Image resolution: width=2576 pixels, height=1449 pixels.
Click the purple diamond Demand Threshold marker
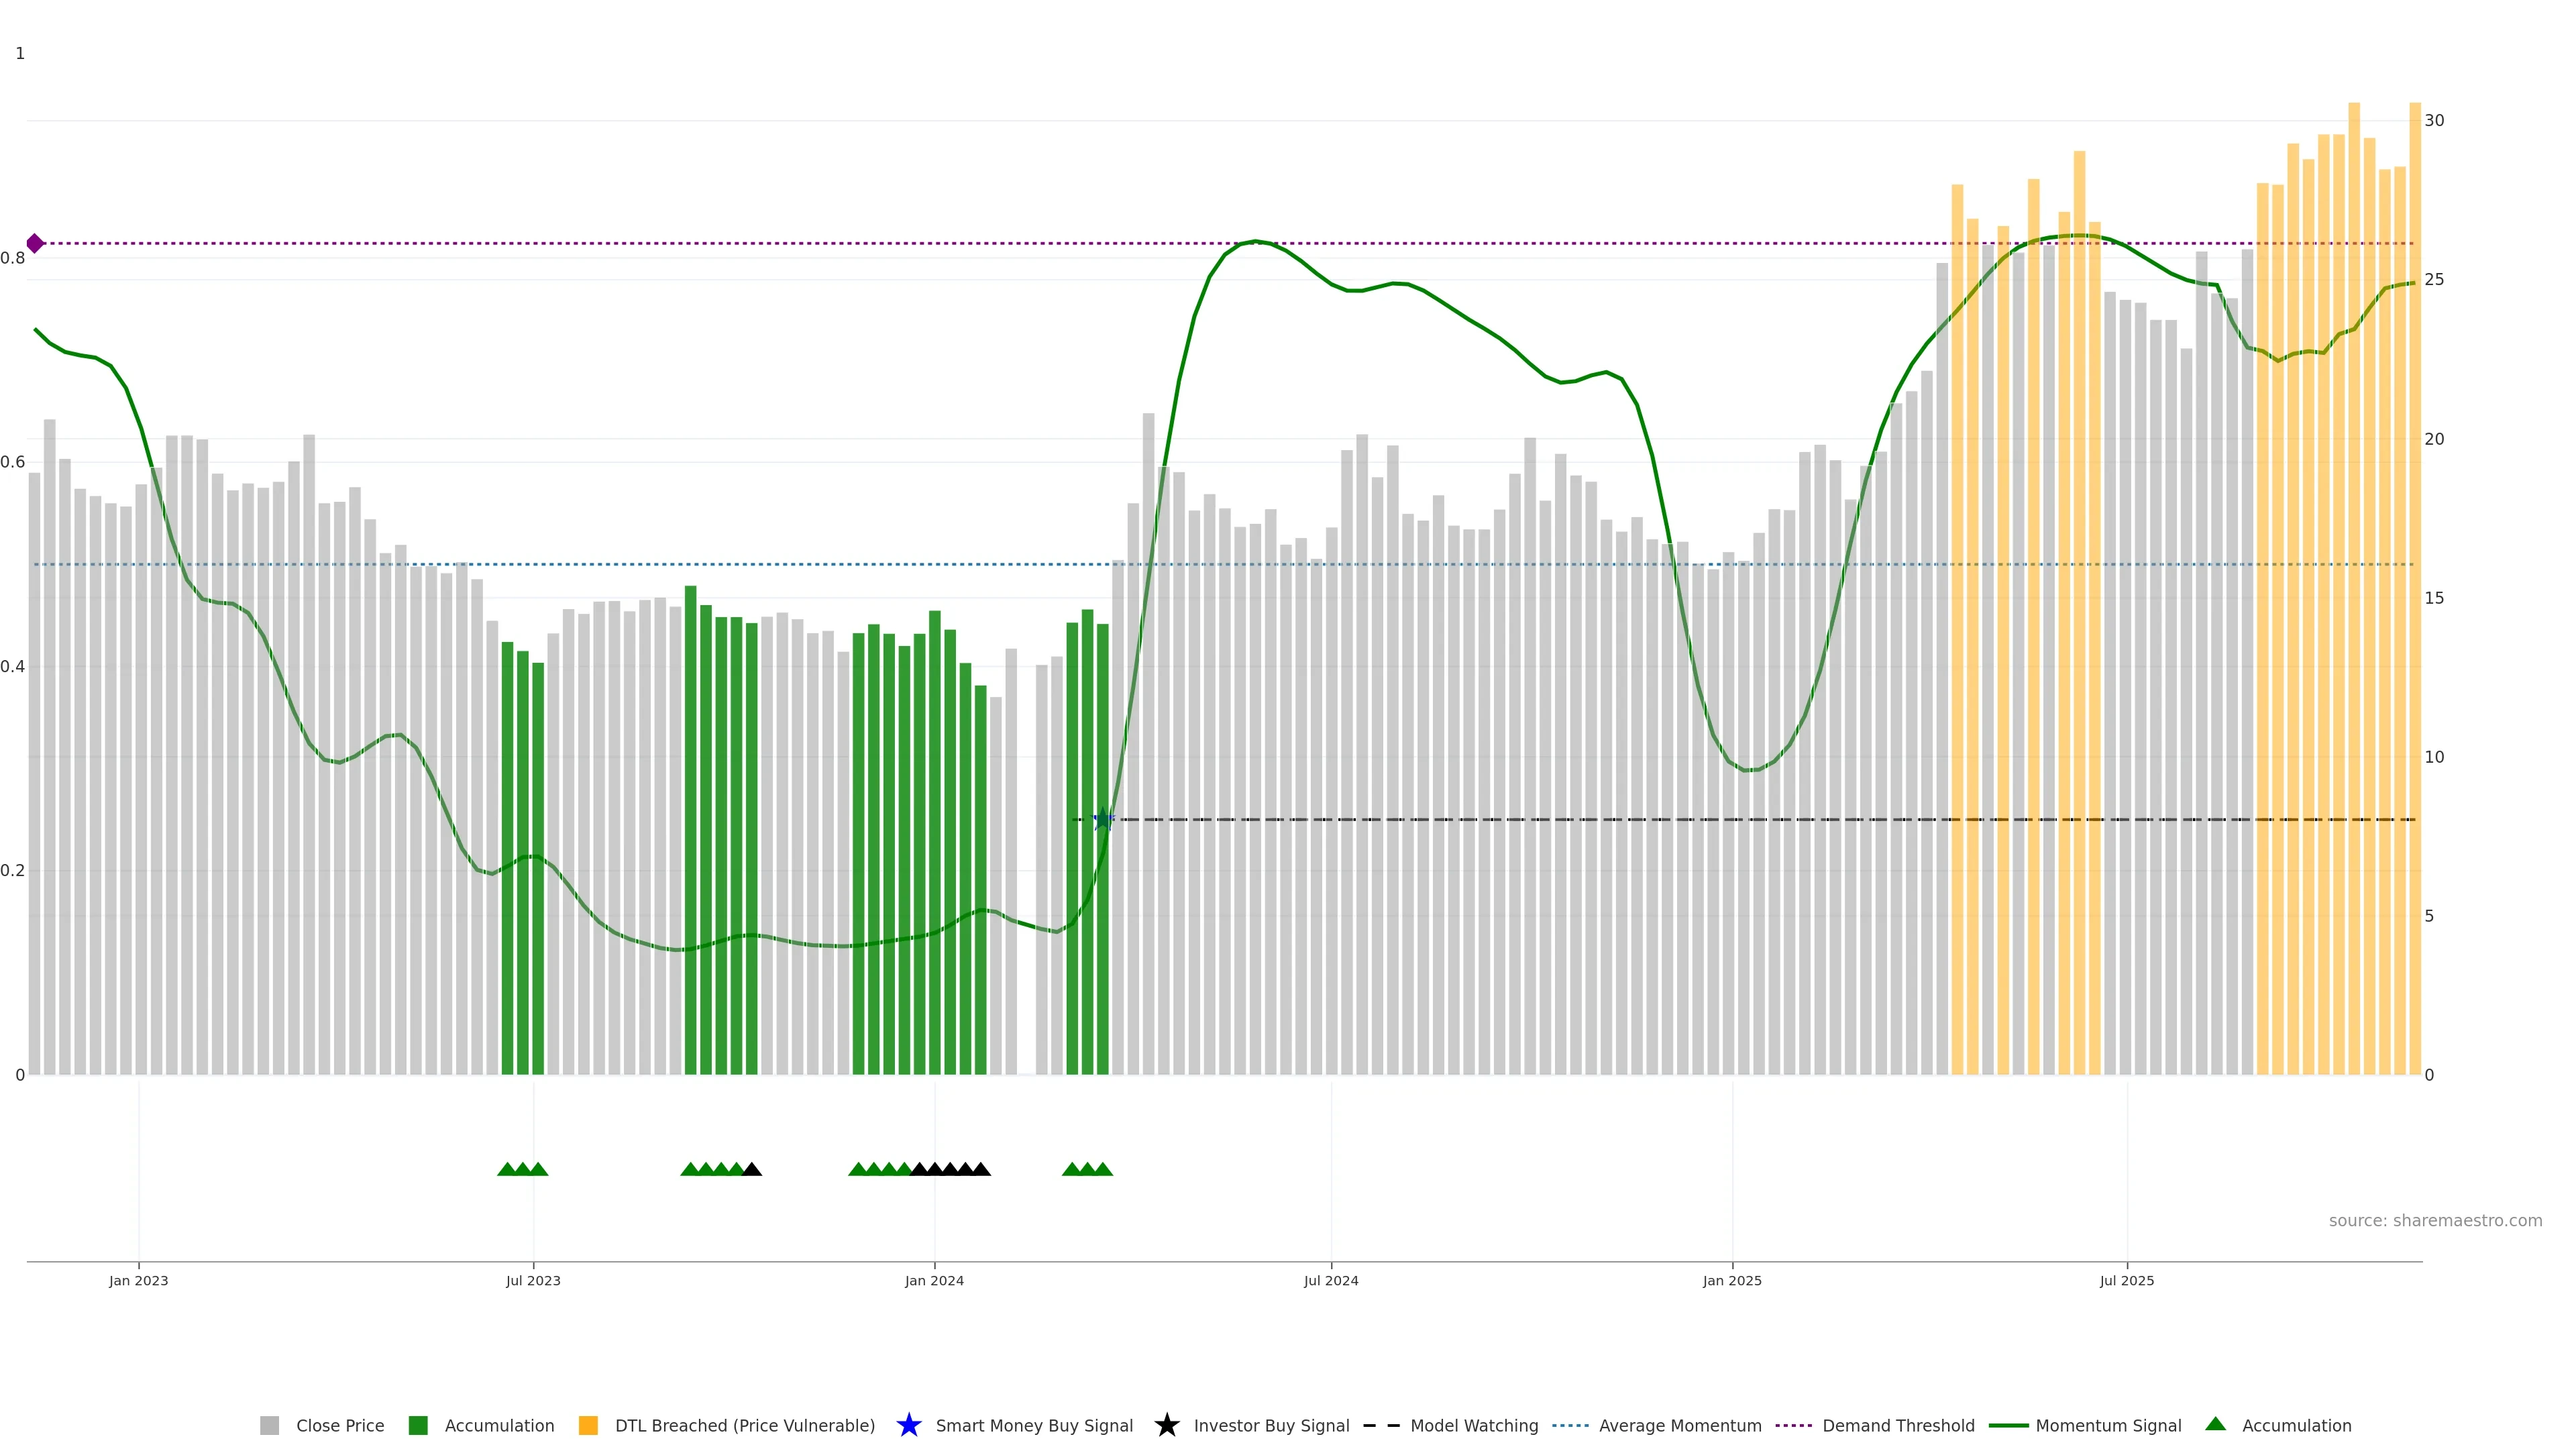(35, 243)
